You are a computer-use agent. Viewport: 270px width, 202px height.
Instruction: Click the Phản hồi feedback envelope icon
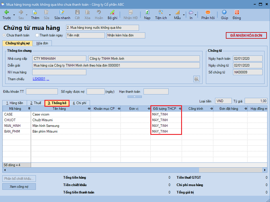point(208,12)
